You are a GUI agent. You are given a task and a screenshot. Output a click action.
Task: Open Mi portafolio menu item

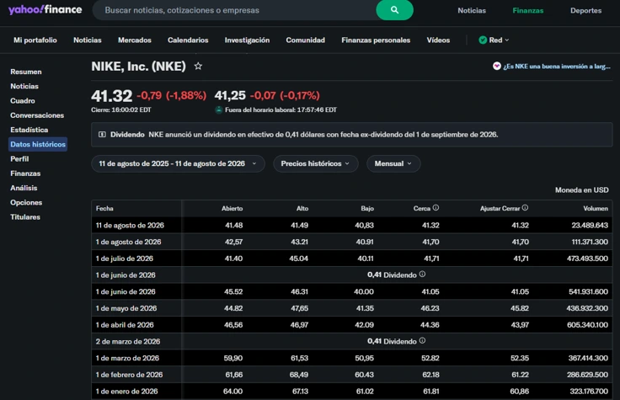click(x=35, y=40)
